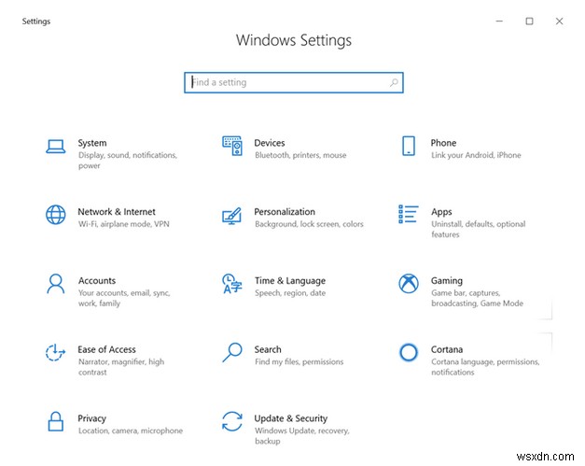585x466 pixels.
Task: Open Gaming settings title
Action: click(x=447, y=281)
